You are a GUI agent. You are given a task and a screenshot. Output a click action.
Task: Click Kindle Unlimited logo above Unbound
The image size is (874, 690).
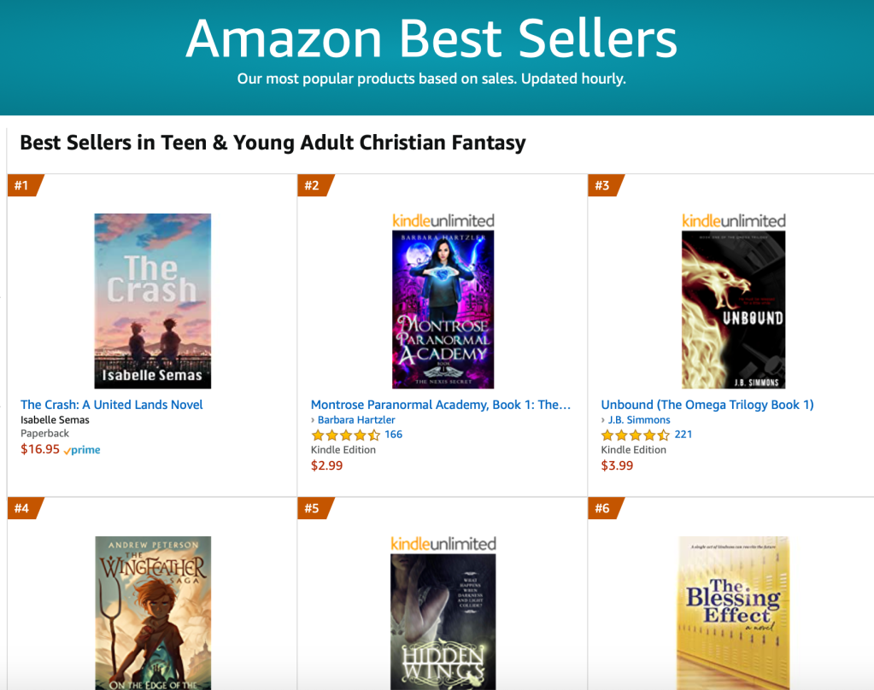point(733,220)
